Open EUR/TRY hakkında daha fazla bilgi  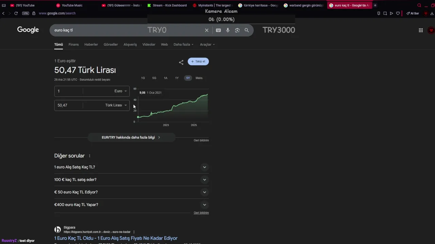click(132, 137)
